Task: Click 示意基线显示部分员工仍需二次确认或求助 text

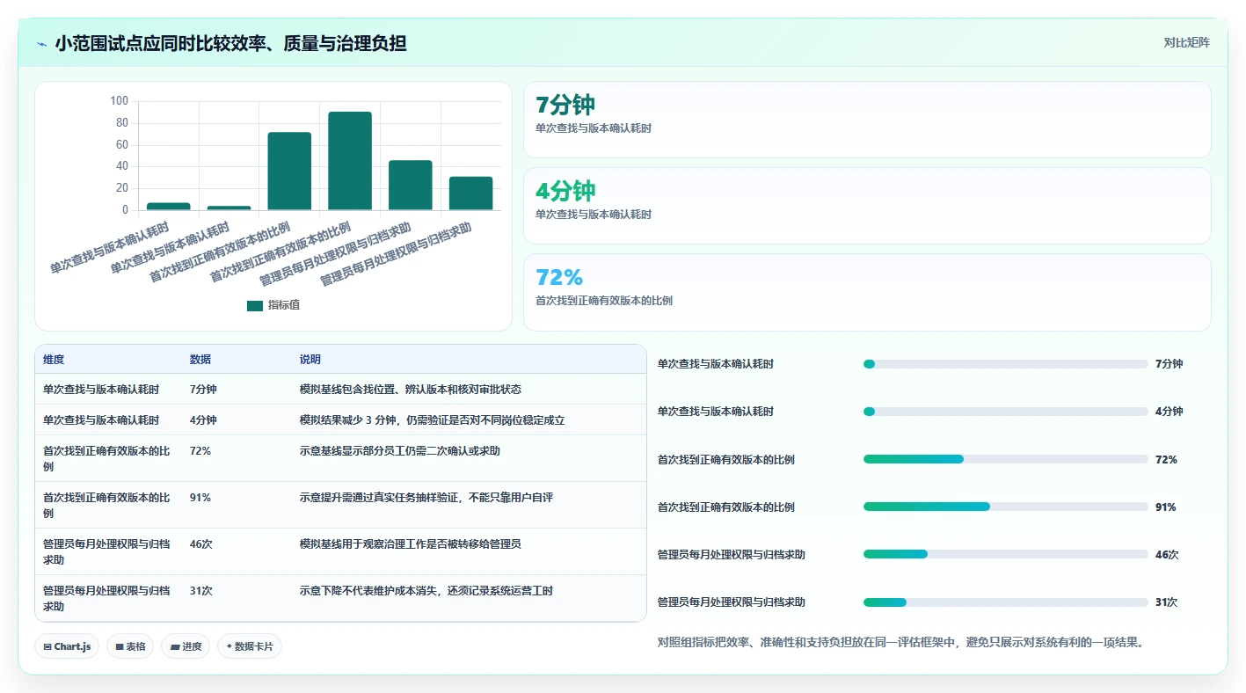Action: [x=400, y=451]
